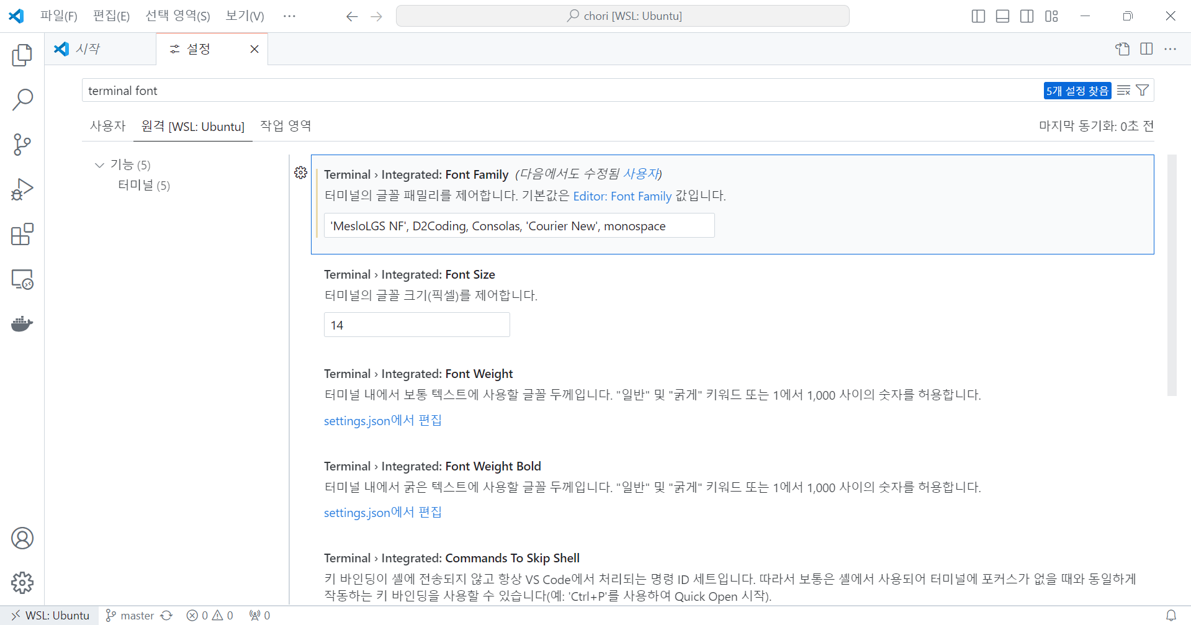The width and height of the screenshot is (1191, 625).
Task: Click the 마지막 동기화: 0초 전 text
Action: point(1096,126)
